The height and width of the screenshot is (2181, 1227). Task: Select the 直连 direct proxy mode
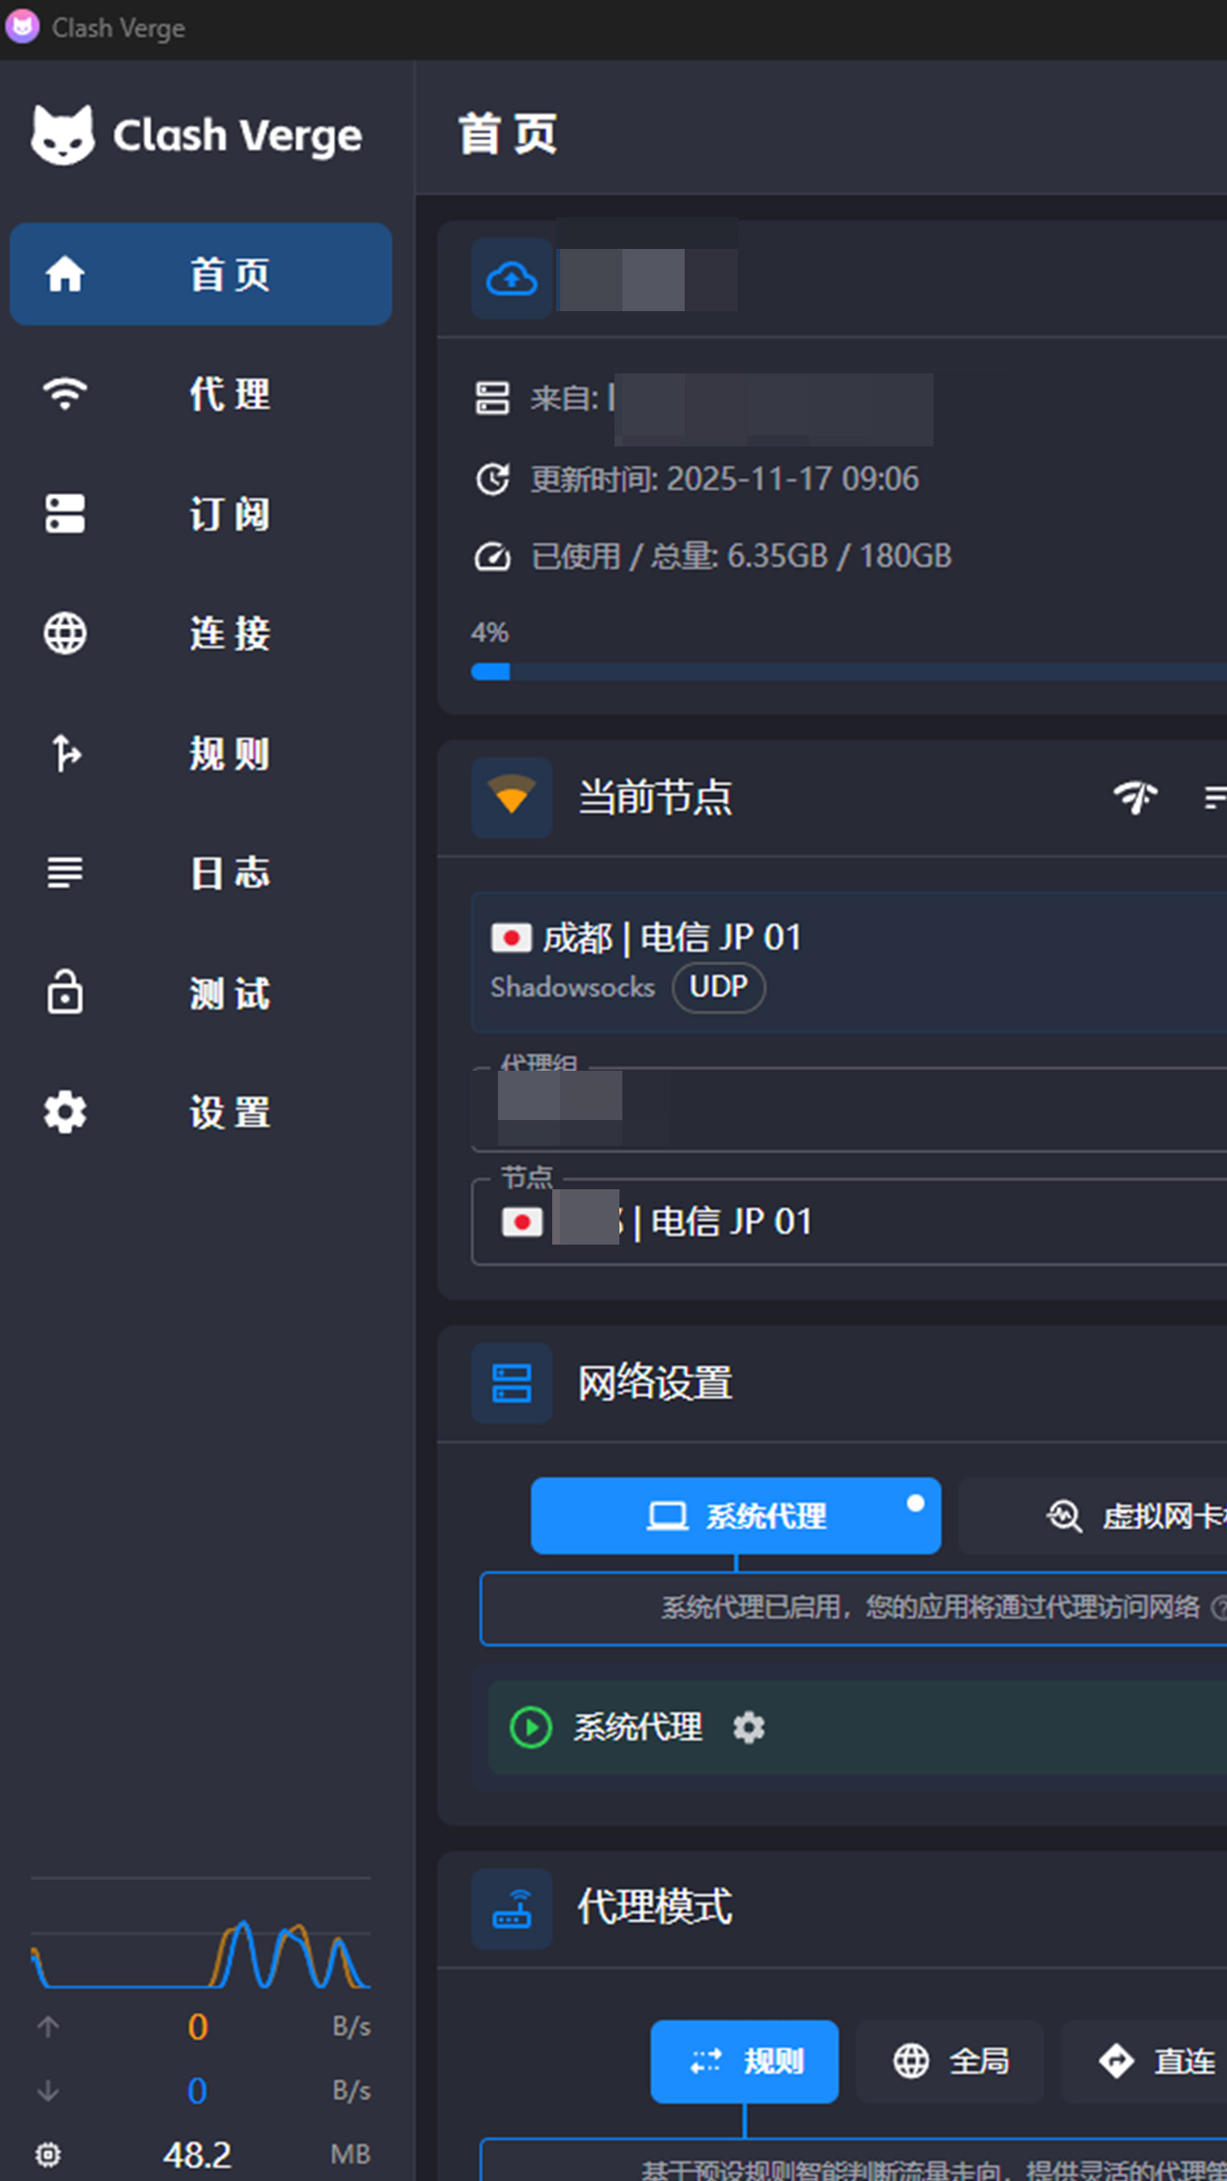(1144, 2061)
